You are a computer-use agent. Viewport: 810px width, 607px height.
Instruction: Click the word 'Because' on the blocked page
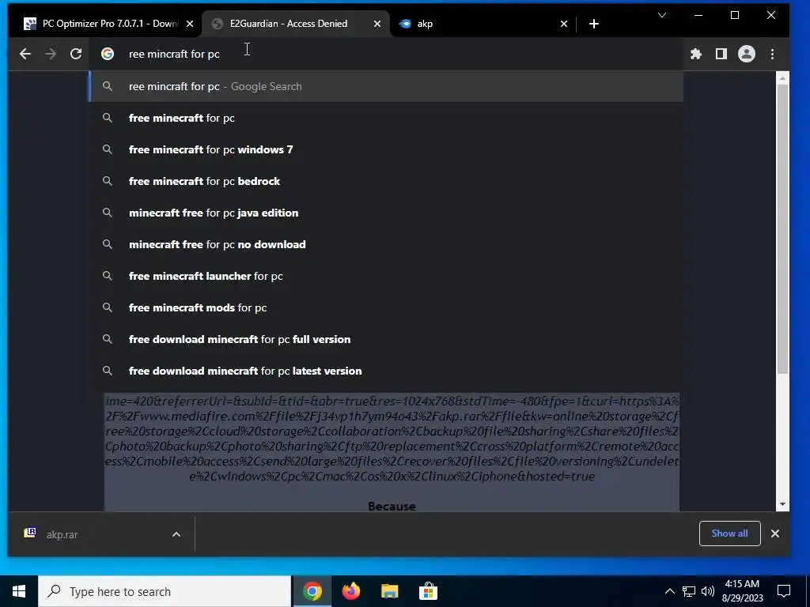[x=392, y=507]
